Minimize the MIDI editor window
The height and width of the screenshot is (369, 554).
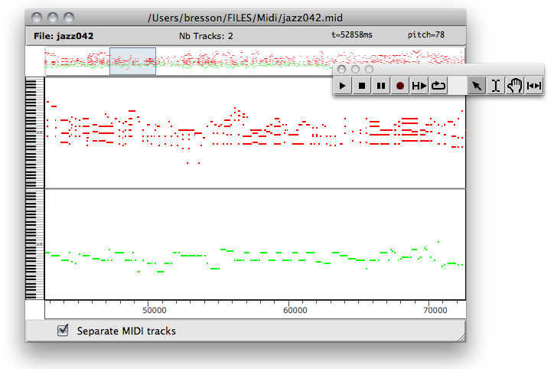click(x=53, y=18)
